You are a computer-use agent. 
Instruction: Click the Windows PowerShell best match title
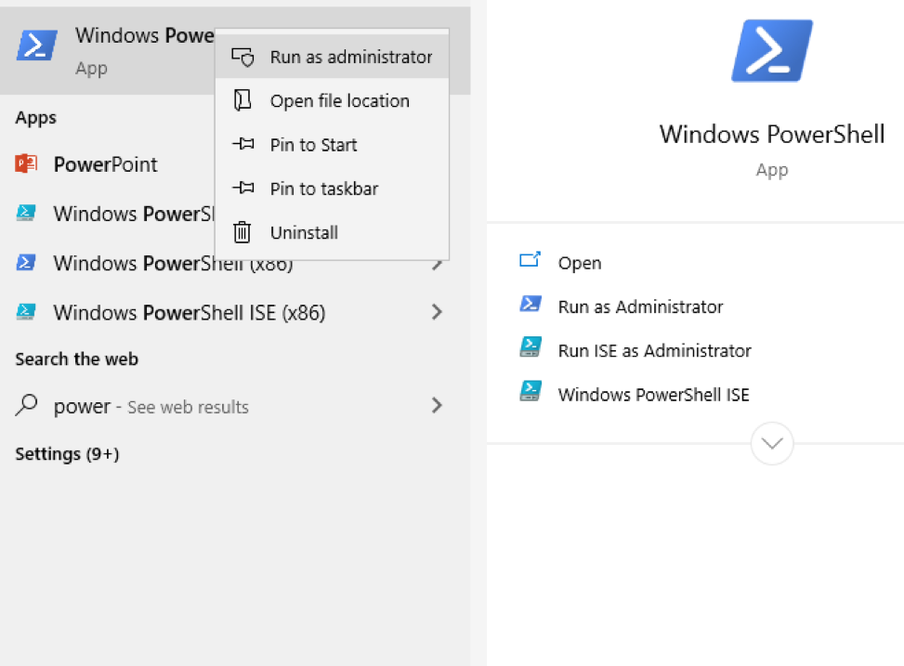pos(144,35)
